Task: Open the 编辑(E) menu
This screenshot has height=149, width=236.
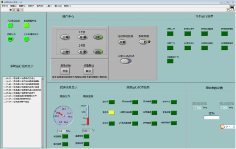Action: click(14, 6)
